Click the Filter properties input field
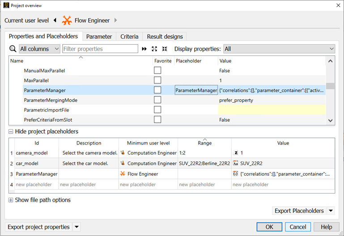344x236 pixels. point(100,49)
